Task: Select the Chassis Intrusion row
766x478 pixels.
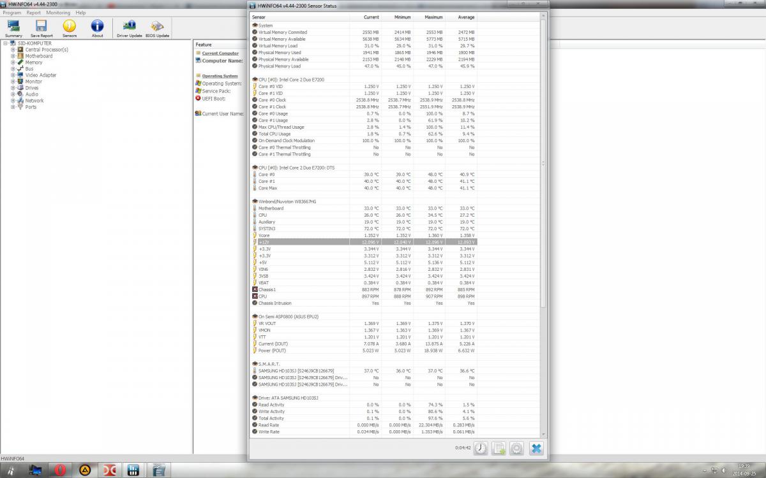Action: 363,303
